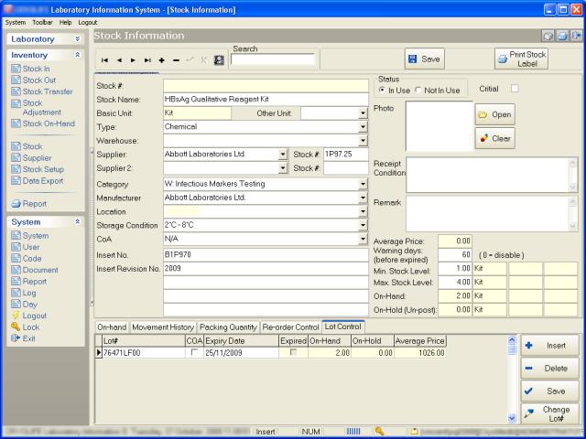Open Data Export in sidebar

[42, 181]
